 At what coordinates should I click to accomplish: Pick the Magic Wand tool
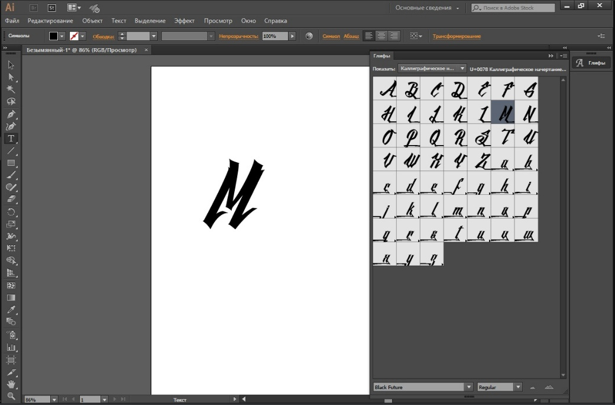pos(11,89)
